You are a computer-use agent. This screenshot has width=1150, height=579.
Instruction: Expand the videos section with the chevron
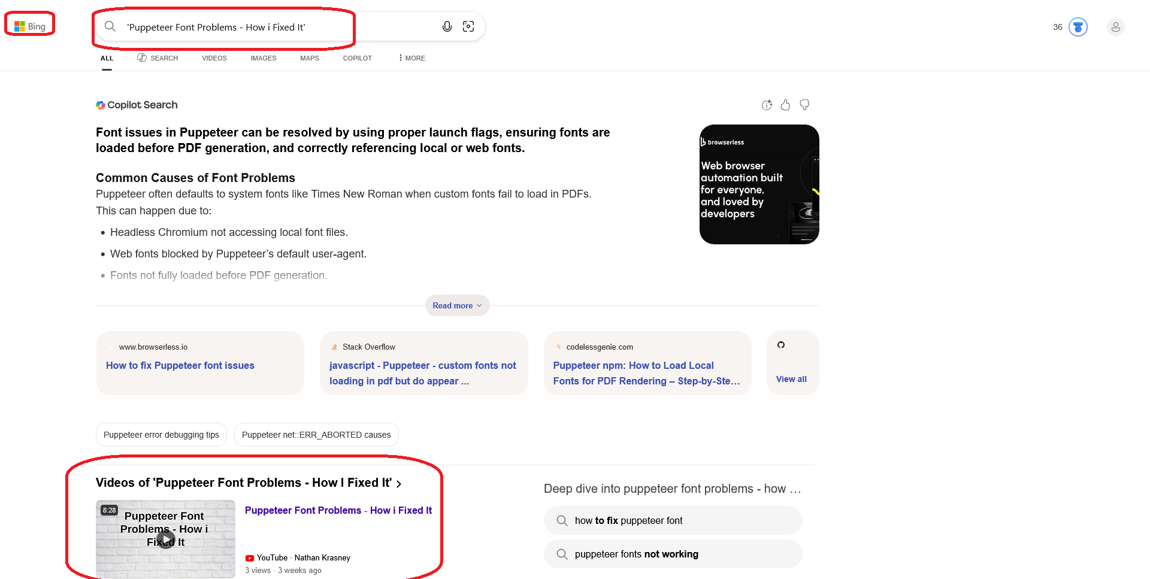point(400,483)
